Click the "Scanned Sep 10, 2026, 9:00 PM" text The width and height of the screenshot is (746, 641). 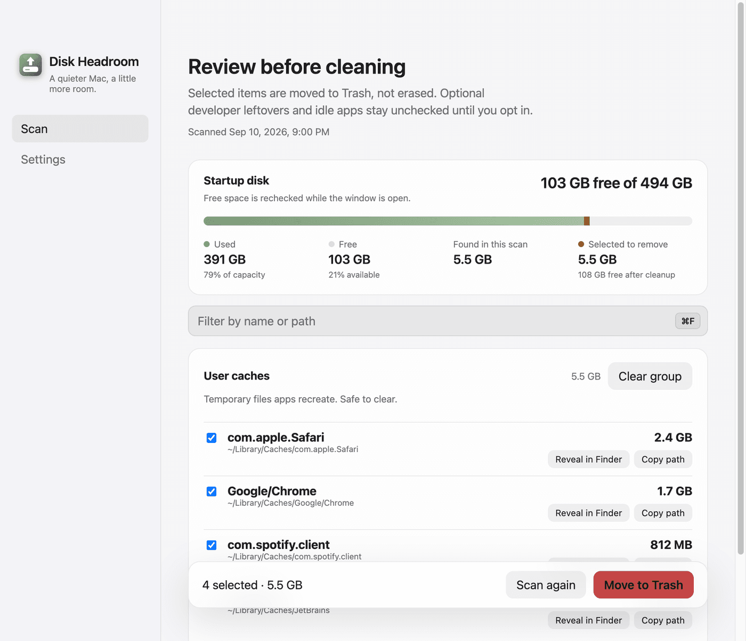(x=258, y=132)
